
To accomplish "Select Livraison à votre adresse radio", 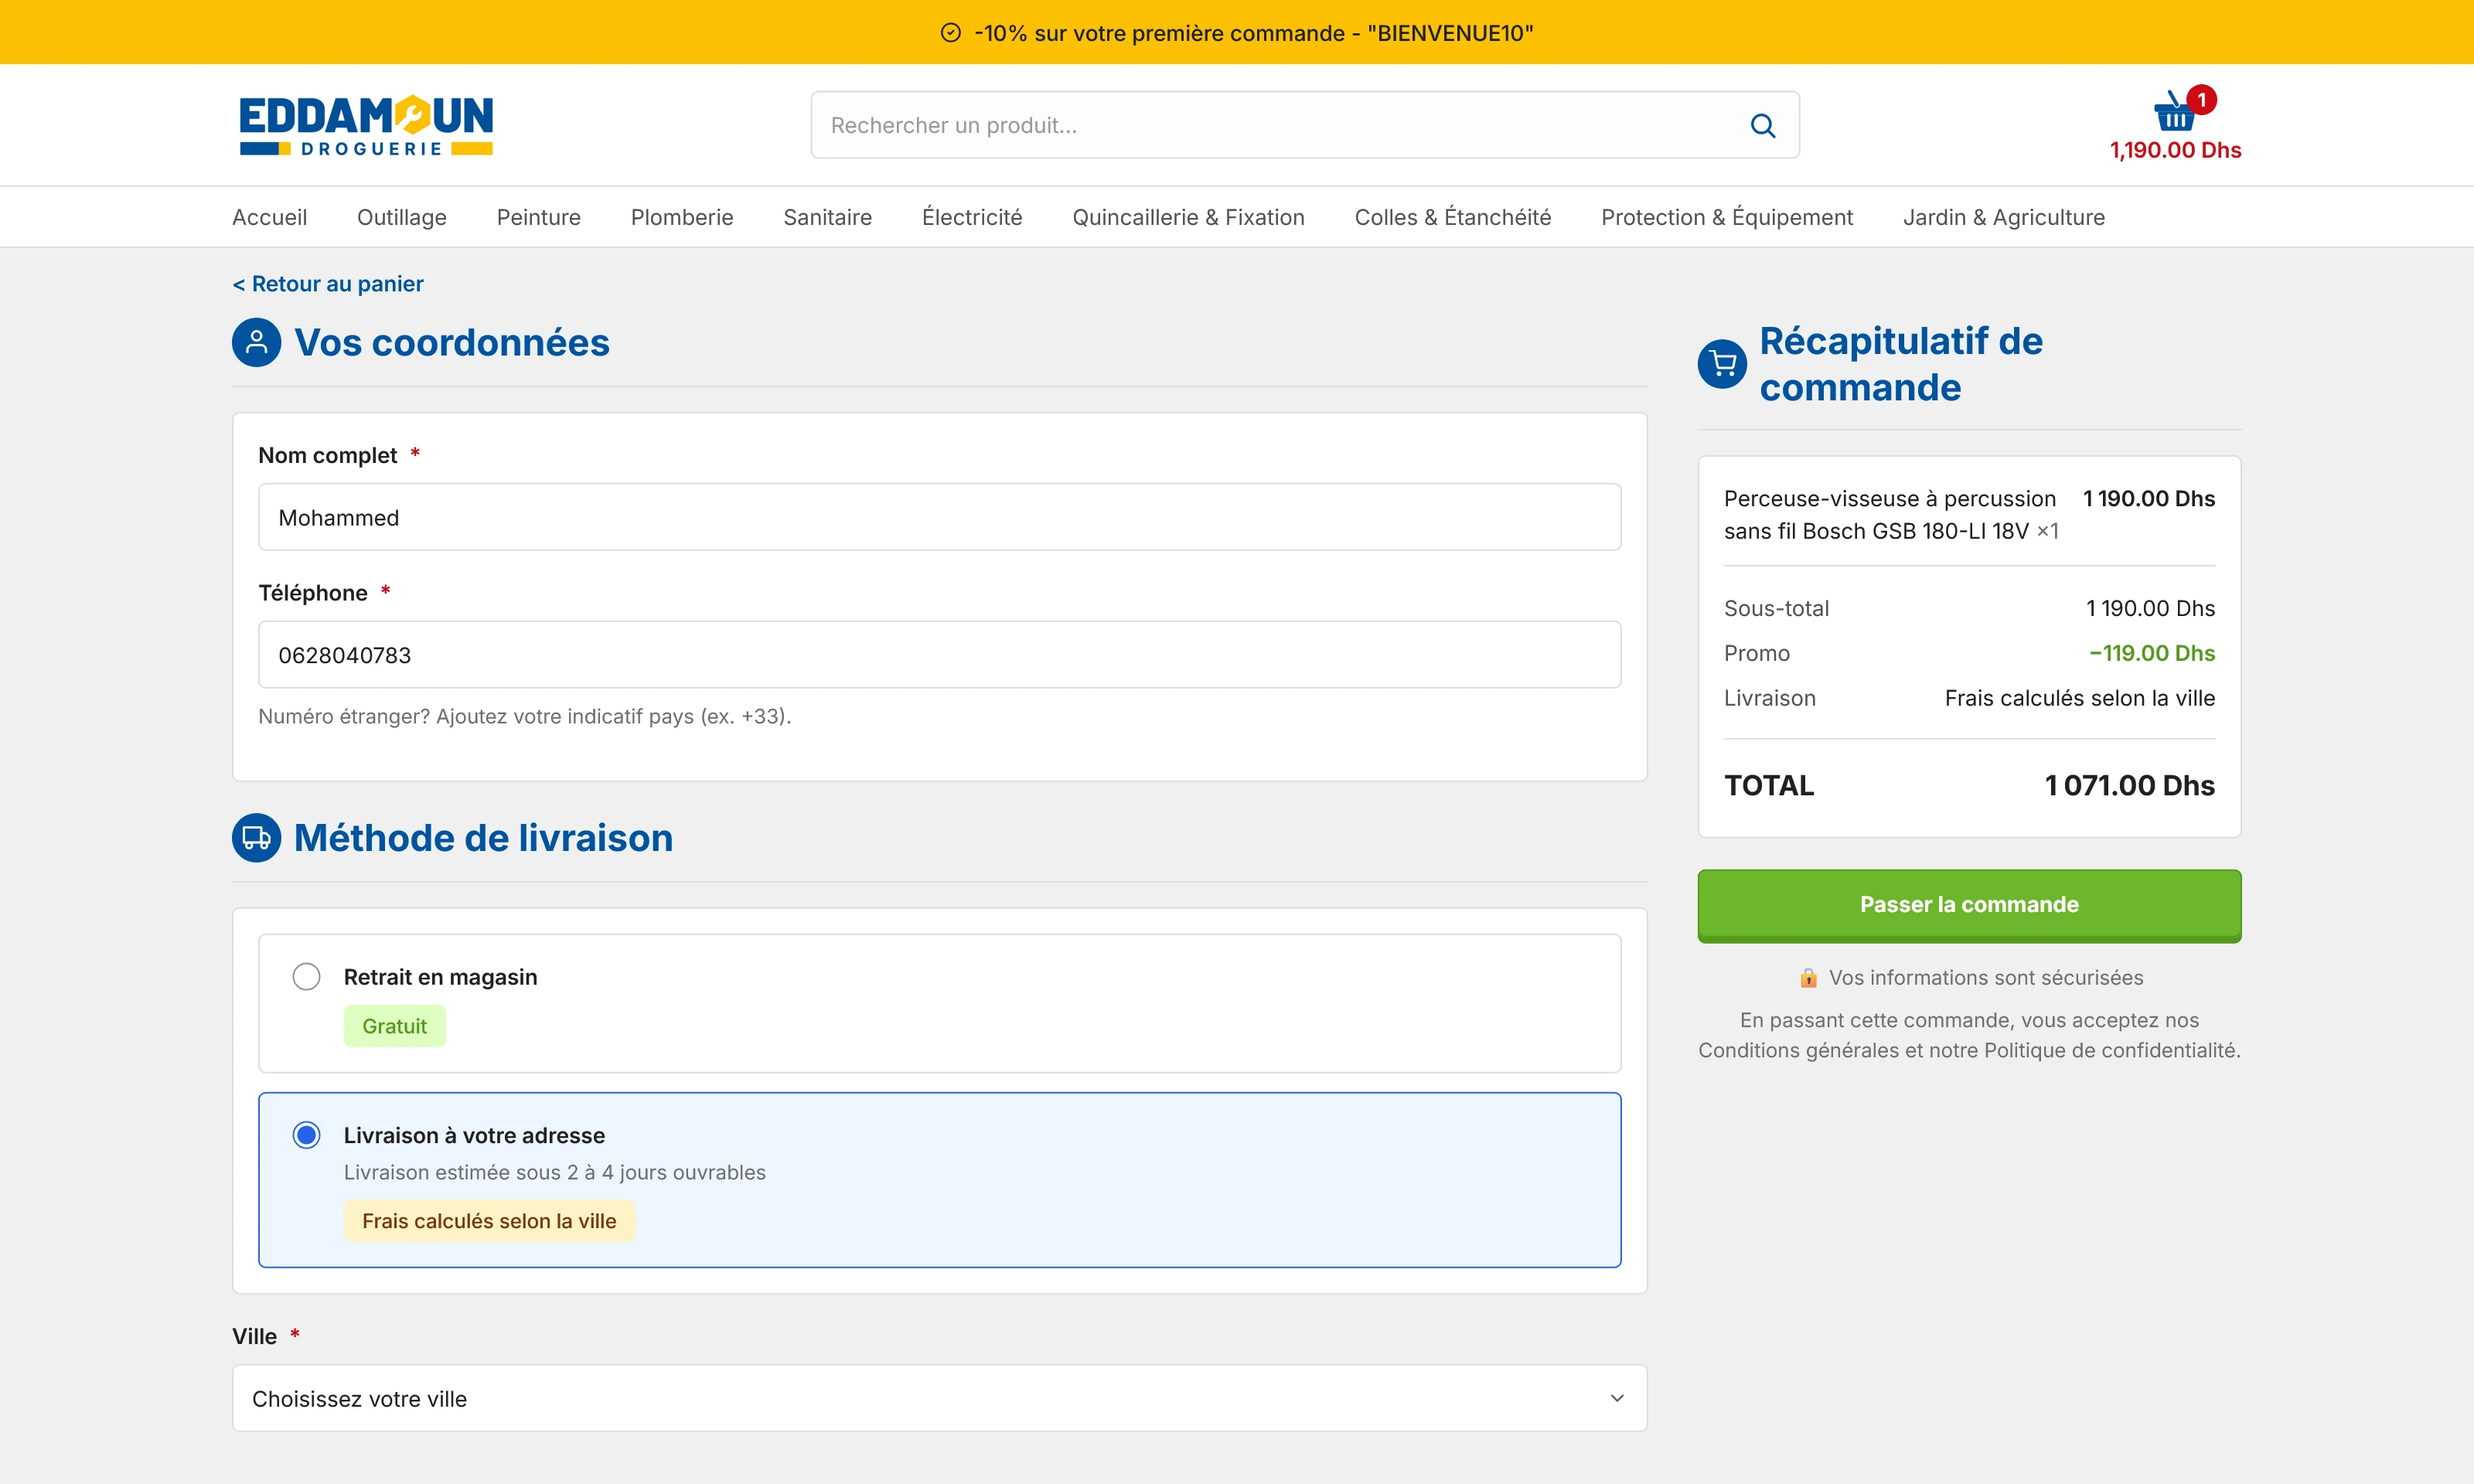I will click(306, 1135).
